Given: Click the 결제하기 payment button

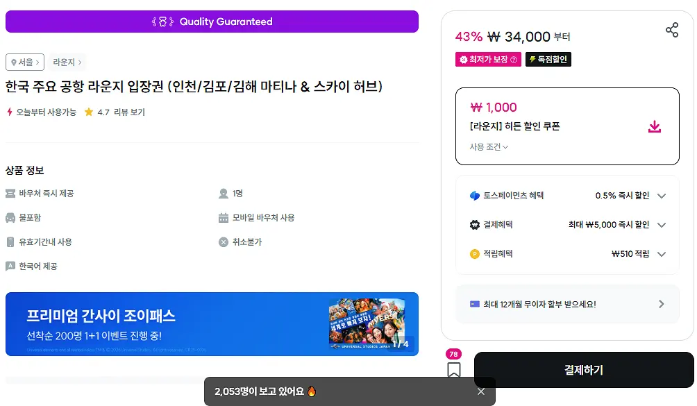Looking at the screenshot, I should (x=584, y=370).
